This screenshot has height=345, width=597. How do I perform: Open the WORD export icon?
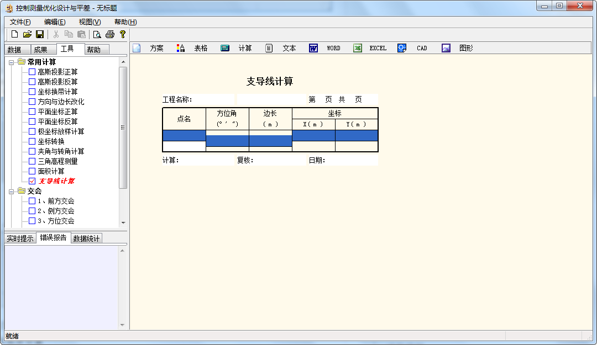click(313, 48)
